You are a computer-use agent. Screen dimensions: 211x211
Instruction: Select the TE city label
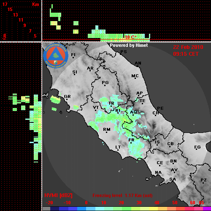(x=143, y=101)
